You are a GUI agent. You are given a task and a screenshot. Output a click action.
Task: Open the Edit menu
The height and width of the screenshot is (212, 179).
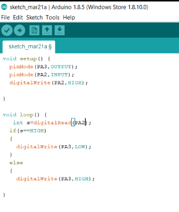[x=18, y=18]
